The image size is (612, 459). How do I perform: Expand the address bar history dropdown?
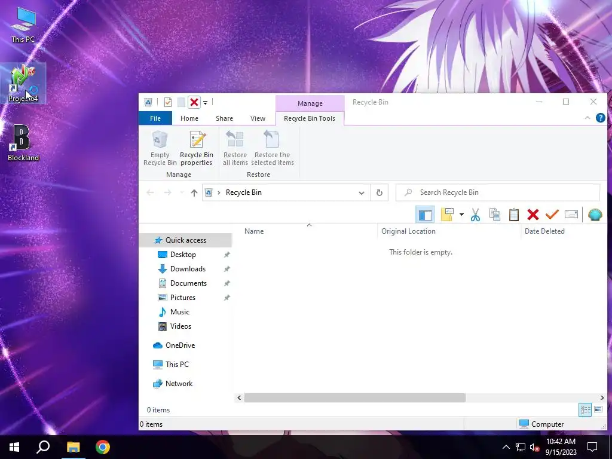pos(362,192)
